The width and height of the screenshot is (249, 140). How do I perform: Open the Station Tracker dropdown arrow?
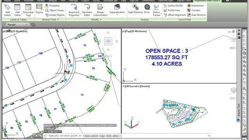click(161, 14)
